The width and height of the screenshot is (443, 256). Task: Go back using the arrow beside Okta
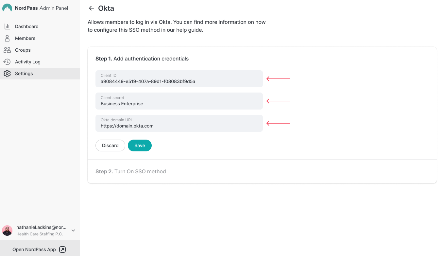[x=92, y=9]
